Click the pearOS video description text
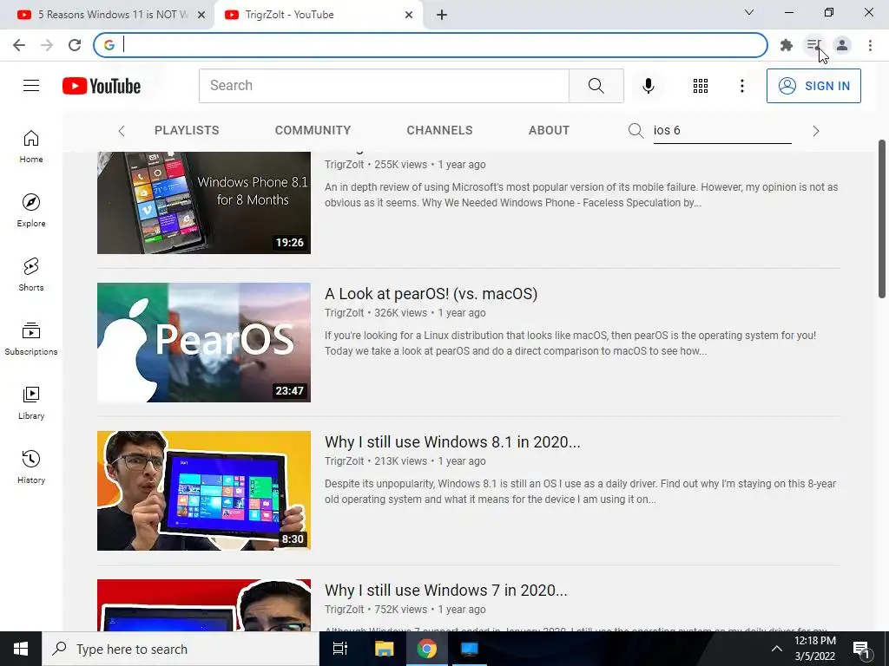Viewport: 889px width, 666px height. point(570,343)
